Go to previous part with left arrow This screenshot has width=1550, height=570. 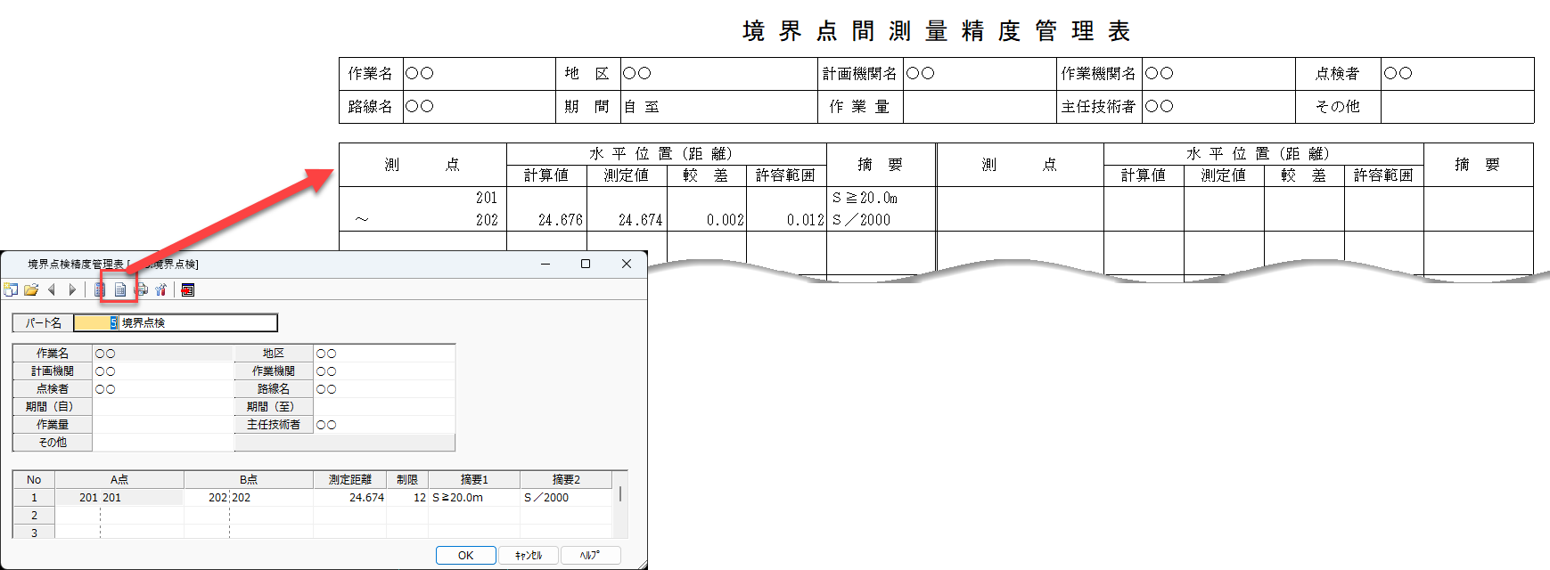(52, 289)
